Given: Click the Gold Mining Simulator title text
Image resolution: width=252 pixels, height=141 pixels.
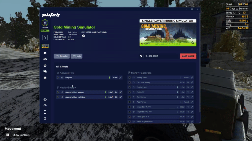Looking at the screenshot, I should pos(74,27).
